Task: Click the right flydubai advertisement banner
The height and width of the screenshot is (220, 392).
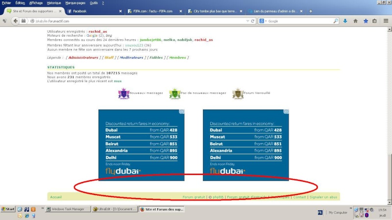Action: [x=246, y=145]
